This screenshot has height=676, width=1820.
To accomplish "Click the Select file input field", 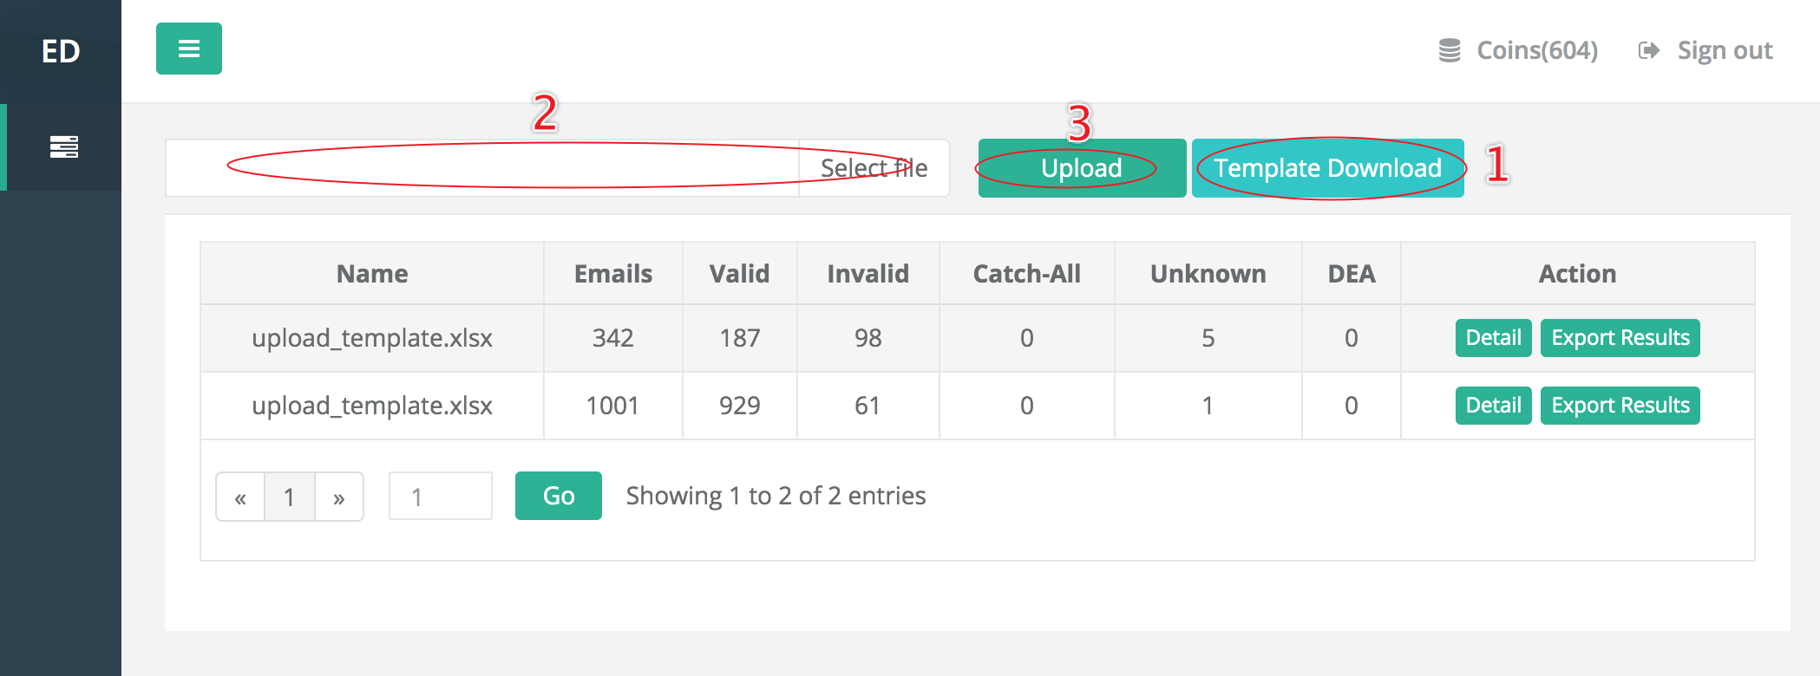I will [557, 168].
